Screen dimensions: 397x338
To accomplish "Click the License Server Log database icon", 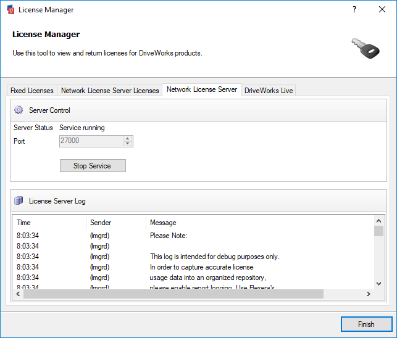I will tap(19, 201).
